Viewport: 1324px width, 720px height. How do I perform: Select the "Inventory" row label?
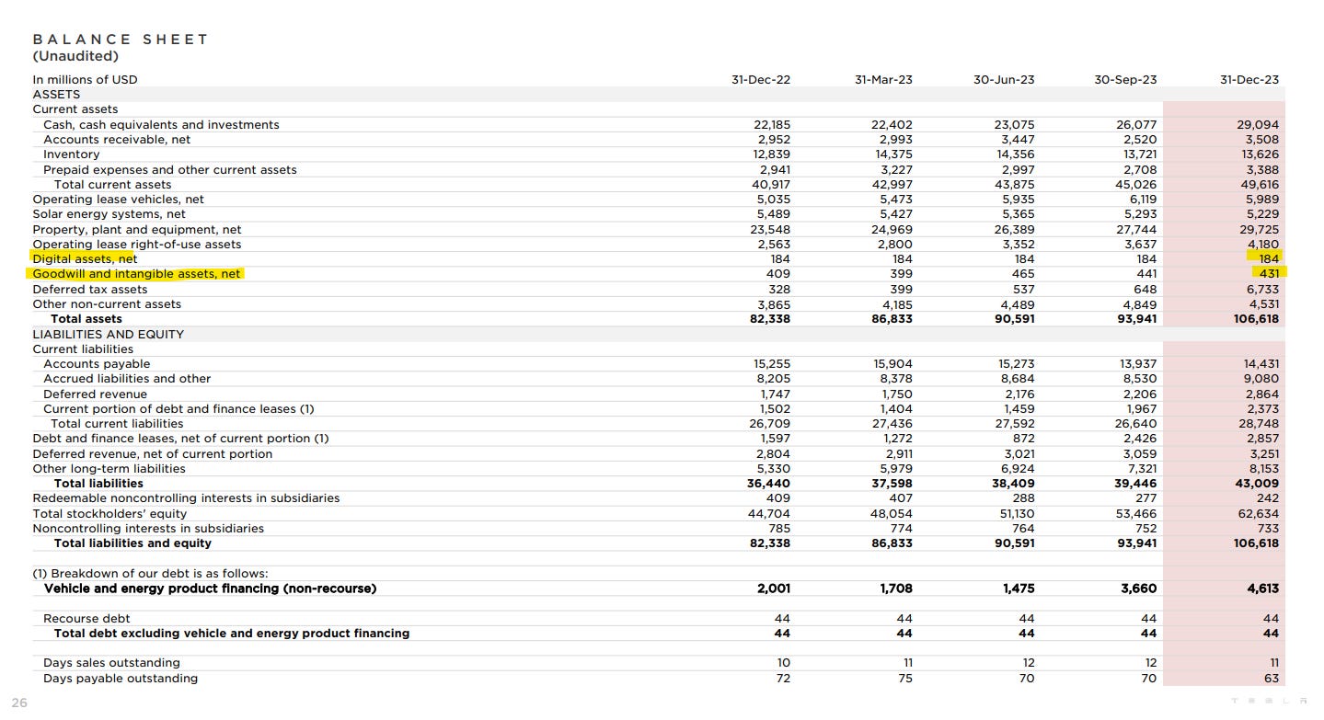tap(72, 154)
